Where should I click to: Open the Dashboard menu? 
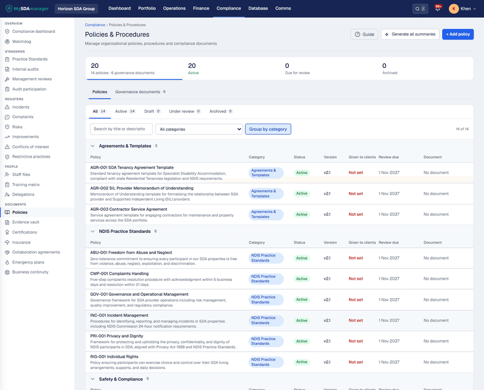click(x=119, y=8)
